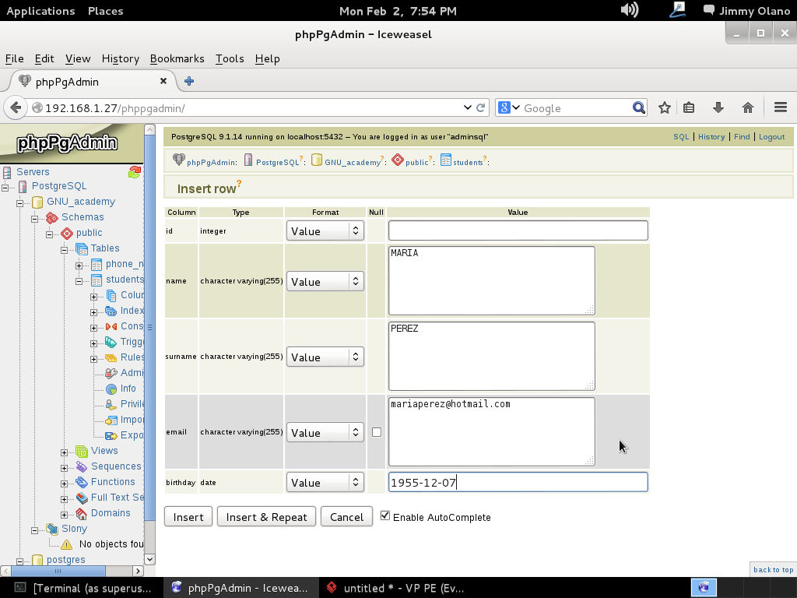797x598 pixels.
Task: Open the name Format dropdown
Action: (x=325, y=281)
